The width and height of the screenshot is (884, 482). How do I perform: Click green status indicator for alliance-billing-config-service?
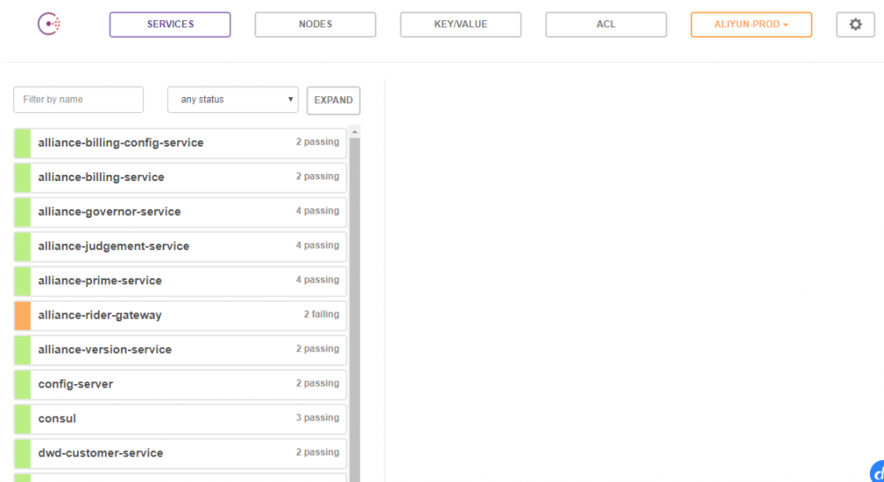[x=23, y=143]
